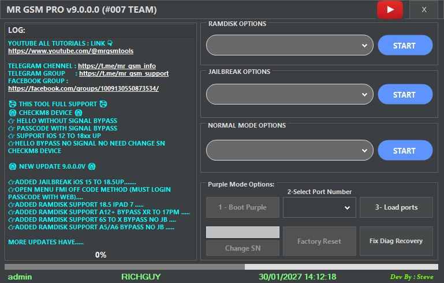Click 'ADDED RAMDISK SUPPORT A12+ BYPASS XR TO 17PM'
The height and width of the screenshot is (283, 444).
coord(99,212)
